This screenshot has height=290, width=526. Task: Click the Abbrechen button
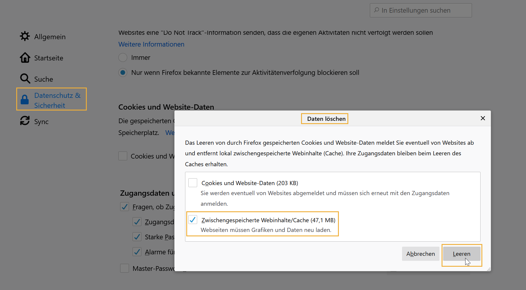420,254
